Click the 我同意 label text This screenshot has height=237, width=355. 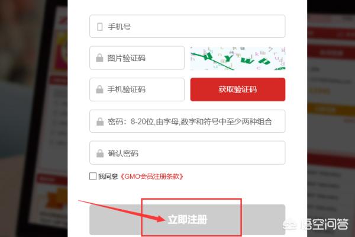coord(108,176)
